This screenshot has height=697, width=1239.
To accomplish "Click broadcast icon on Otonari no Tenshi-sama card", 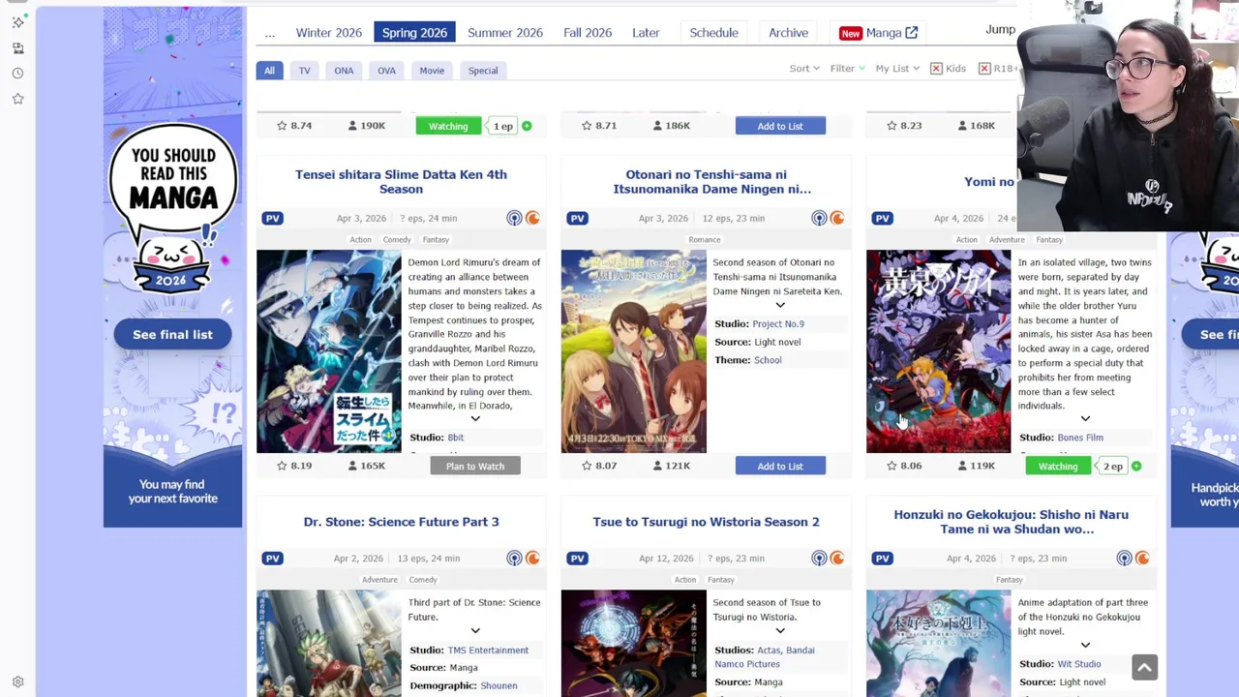I will coord(819,219).
